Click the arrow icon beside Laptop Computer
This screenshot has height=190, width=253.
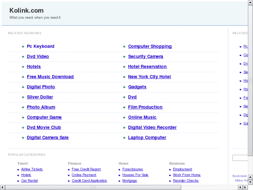coord(124,138)
